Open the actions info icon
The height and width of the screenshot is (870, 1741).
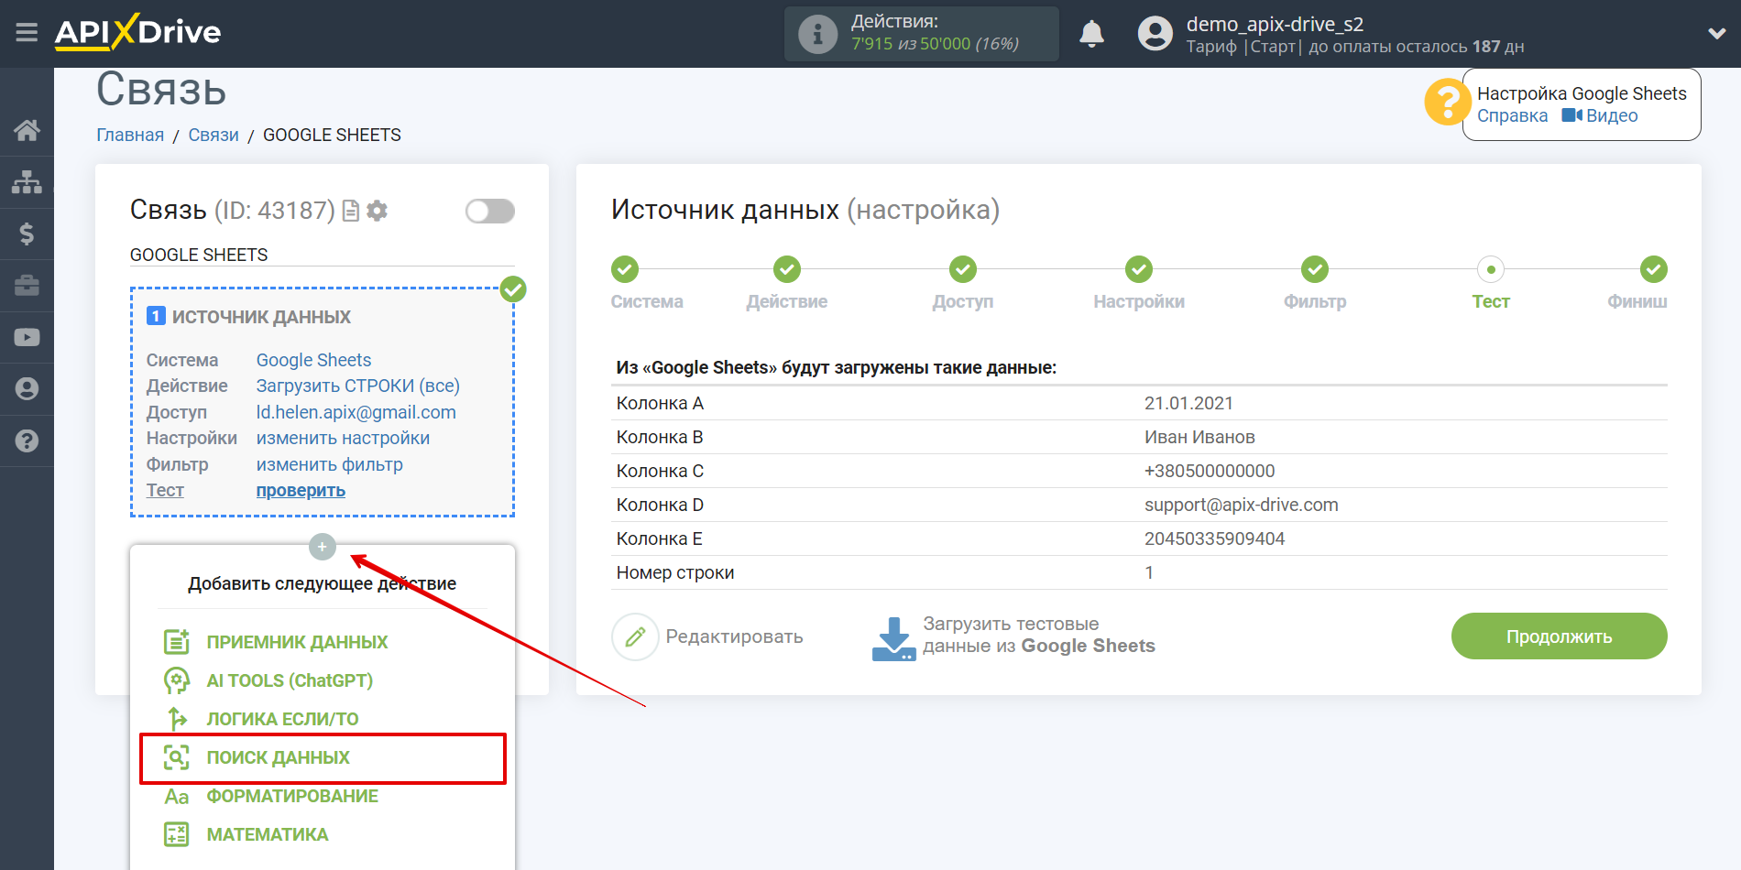tap(817, 34)
